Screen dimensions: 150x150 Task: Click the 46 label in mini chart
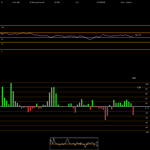[97, 146]
